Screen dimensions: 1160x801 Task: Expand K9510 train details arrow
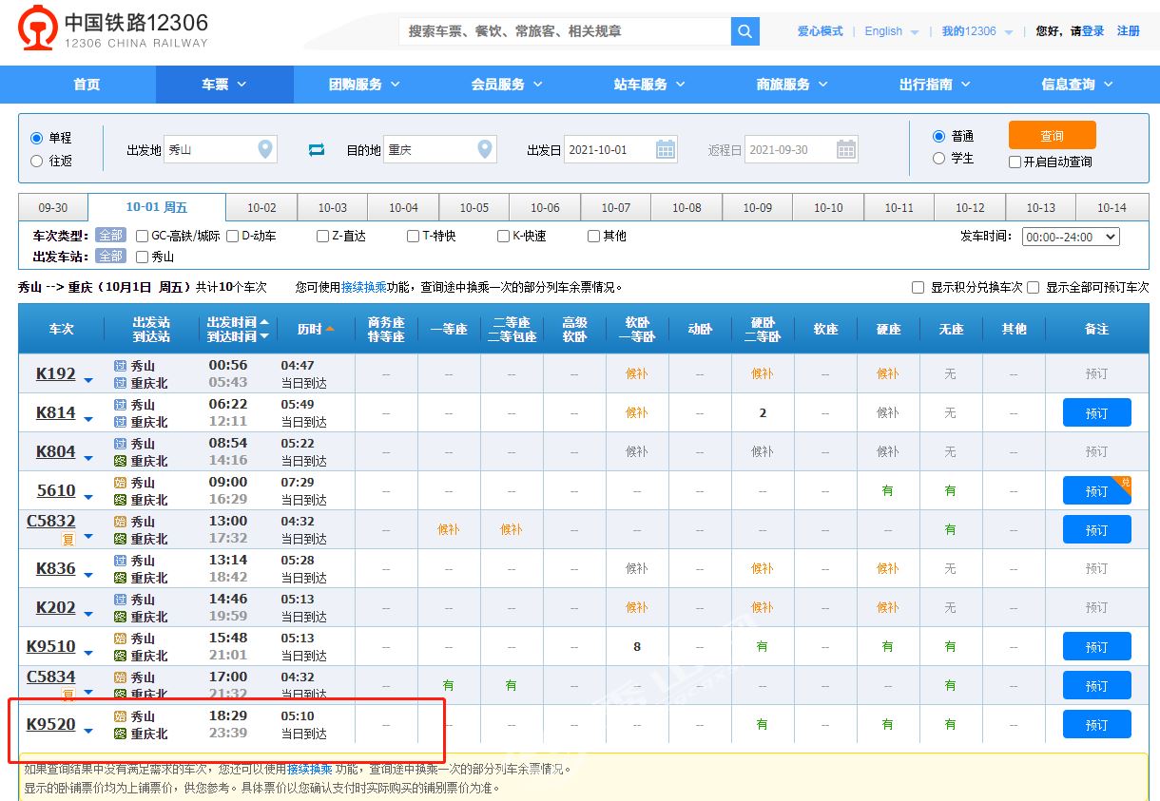pos(88,653)
